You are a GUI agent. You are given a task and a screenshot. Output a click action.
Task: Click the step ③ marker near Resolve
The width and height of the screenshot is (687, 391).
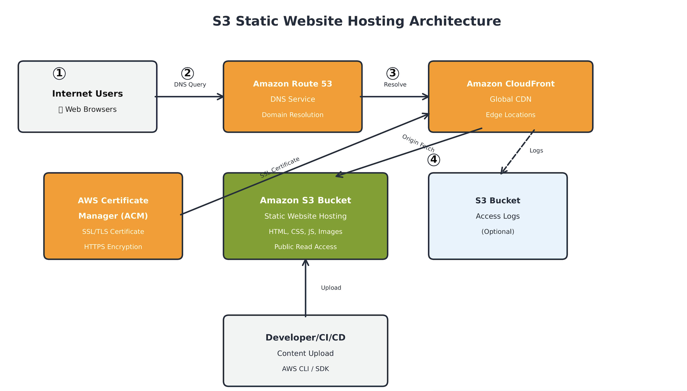coord(393,73)
